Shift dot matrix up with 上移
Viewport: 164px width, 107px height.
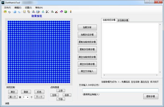[x=61, y=91]
